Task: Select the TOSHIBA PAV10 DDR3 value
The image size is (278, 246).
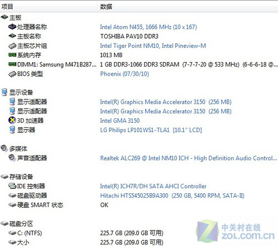Action: (x=130, y=36)
